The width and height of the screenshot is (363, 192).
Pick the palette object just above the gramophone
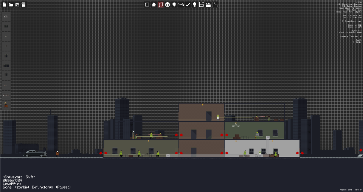click(6, 95)
